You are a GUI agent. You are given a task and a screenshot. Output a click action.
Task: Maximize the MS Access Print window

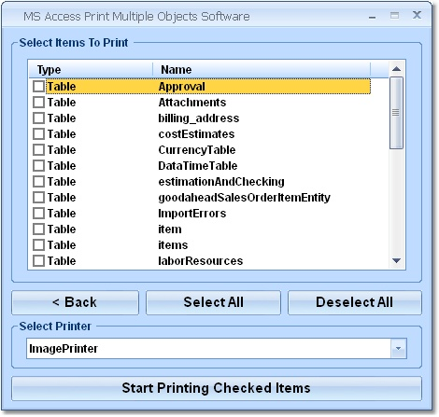394,16
